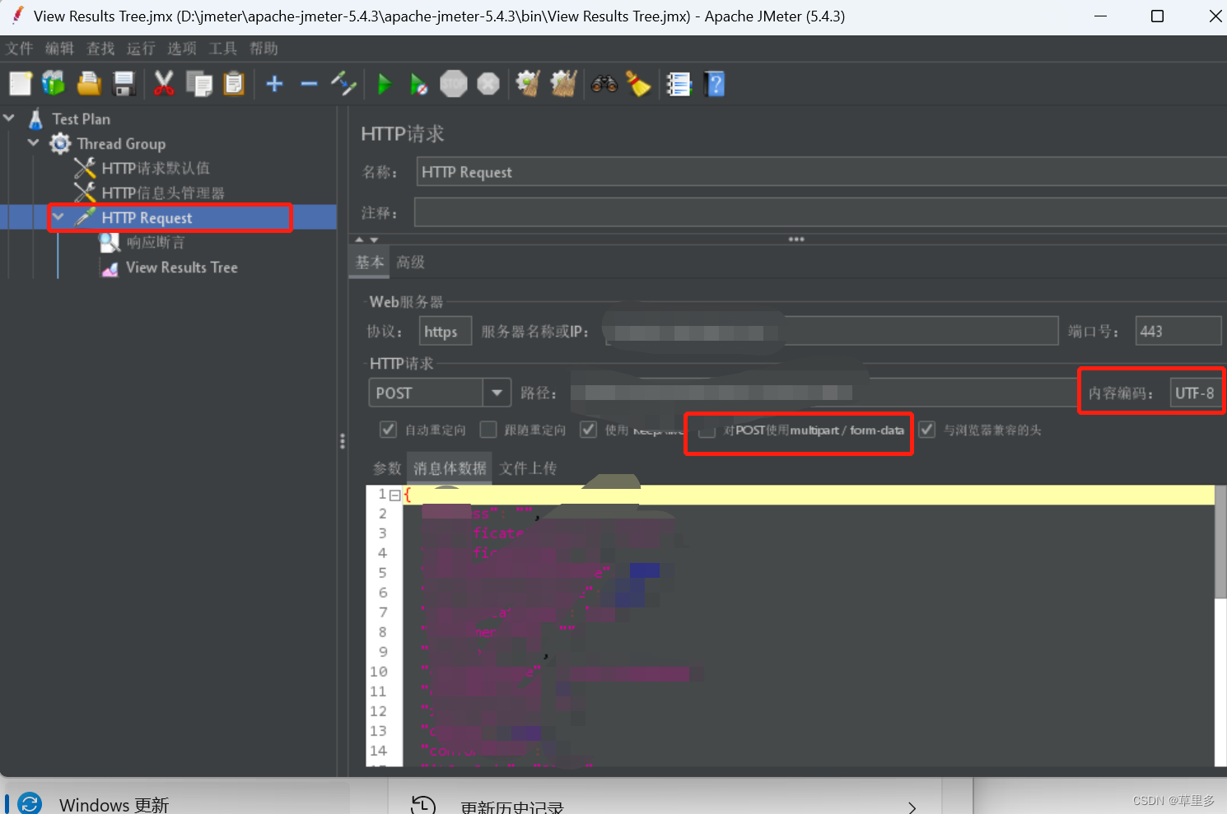1227x814 pixels.
Task: Click the 名称 input field
Action: [821, 172]
